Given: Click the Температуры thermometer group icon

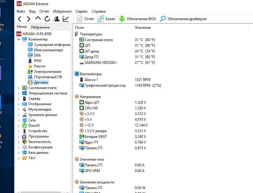Looking at the screenshot, I should point(77,34).
